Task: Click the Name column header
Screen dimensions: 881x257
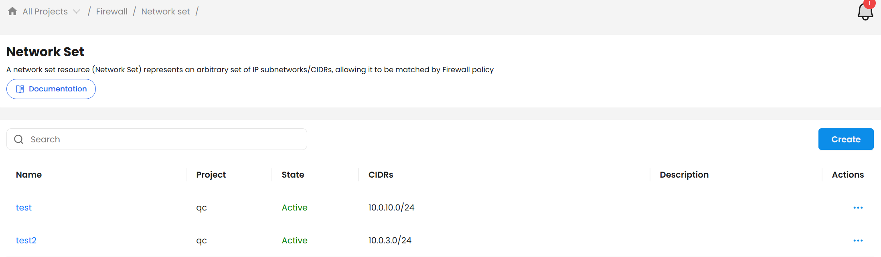Action: 29,175
